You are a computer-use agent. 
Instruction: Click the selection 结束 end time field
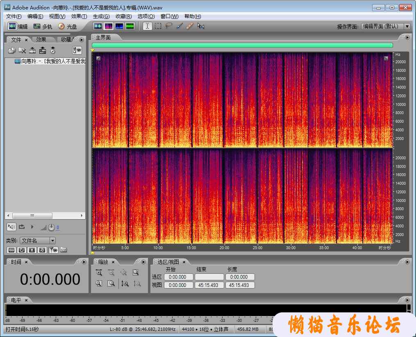[209, 277]
